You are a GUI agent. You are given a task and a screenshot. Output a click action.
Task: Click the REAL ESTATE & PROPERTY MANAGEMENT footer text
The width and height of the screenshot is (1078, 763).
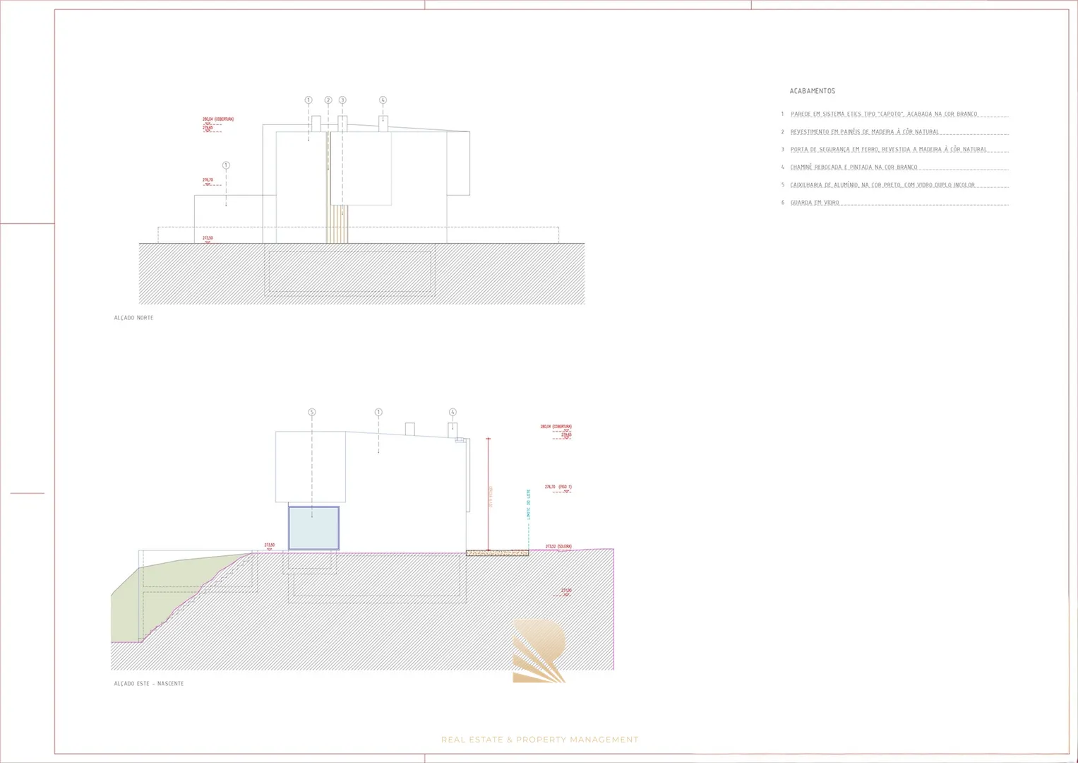(x=539, y=740)
